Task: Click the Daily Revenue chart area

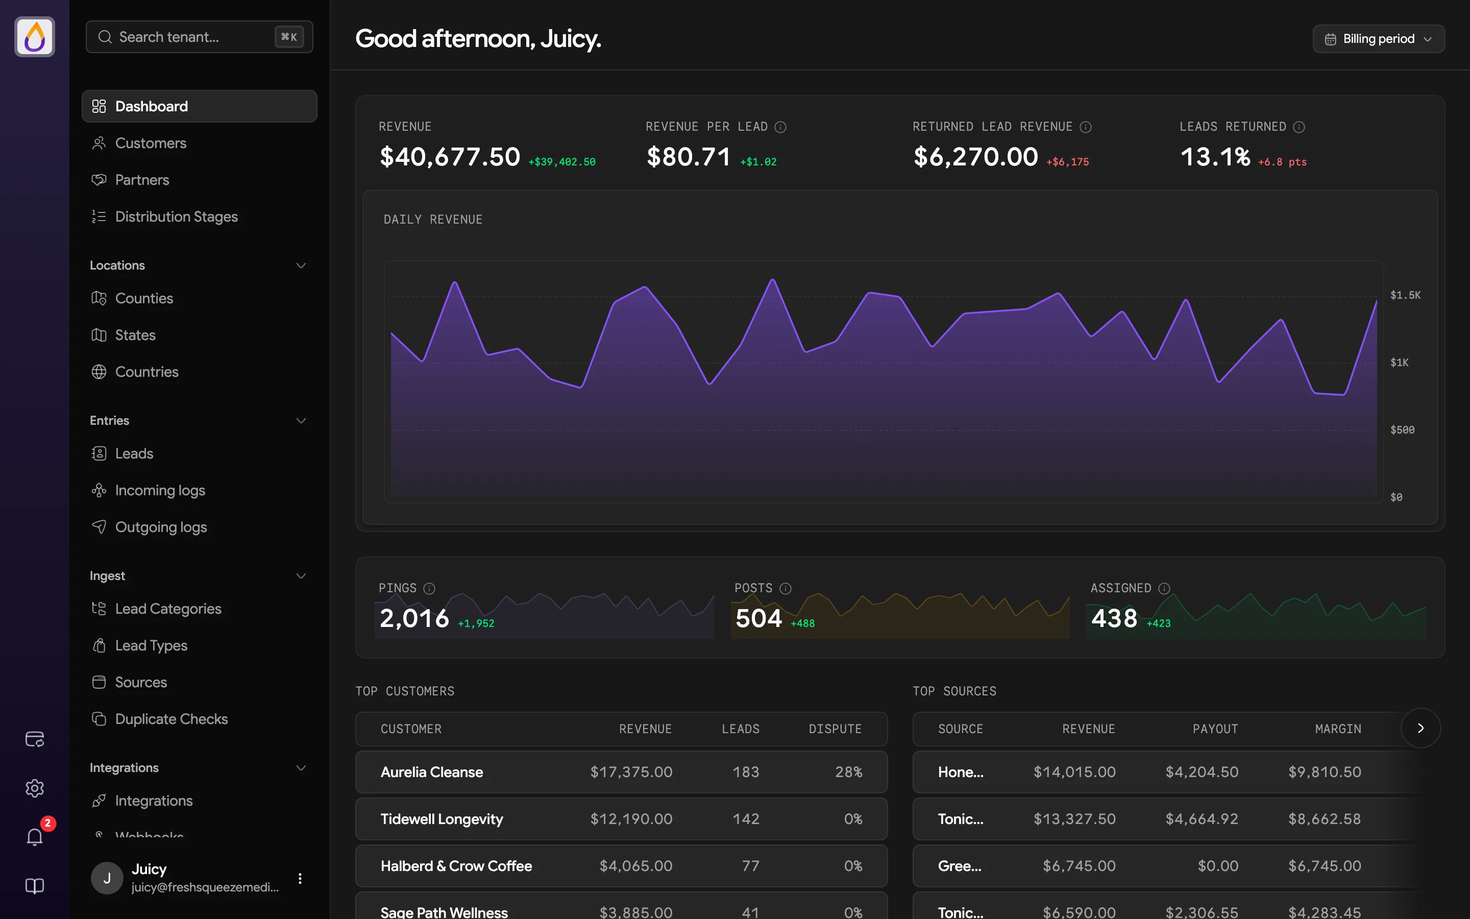Action: point(884,382)
